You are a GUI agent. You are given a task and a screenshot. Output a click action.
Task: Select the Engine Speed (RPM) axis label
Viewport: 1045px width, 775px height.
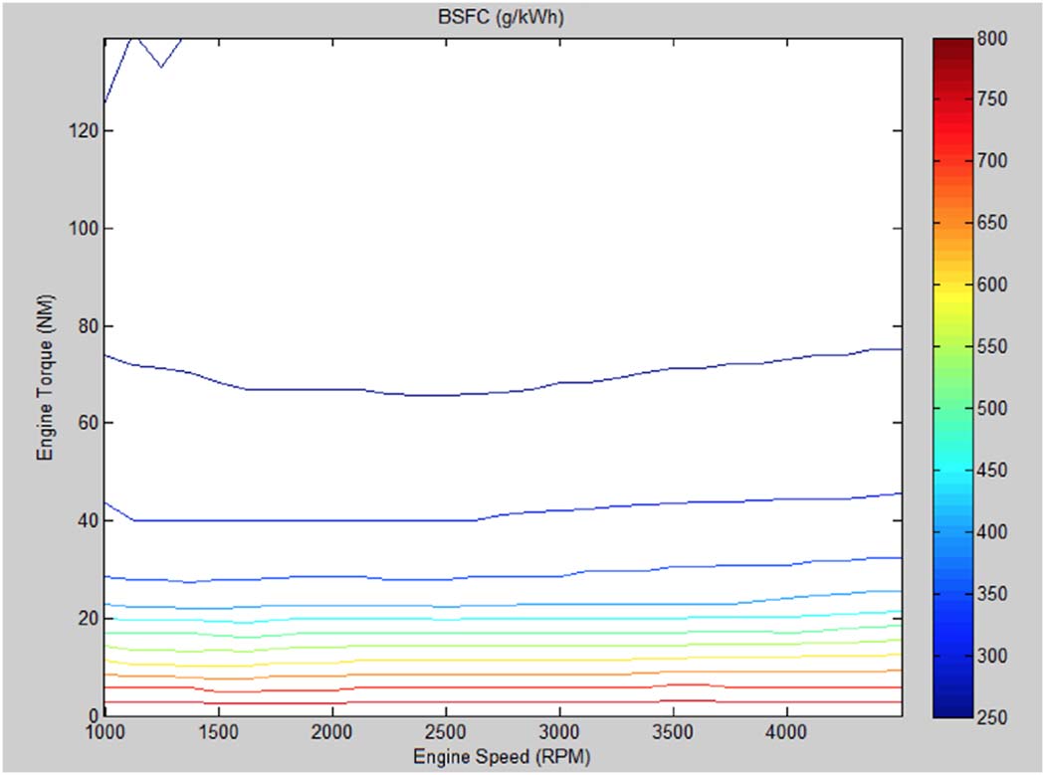click(502, 757)
